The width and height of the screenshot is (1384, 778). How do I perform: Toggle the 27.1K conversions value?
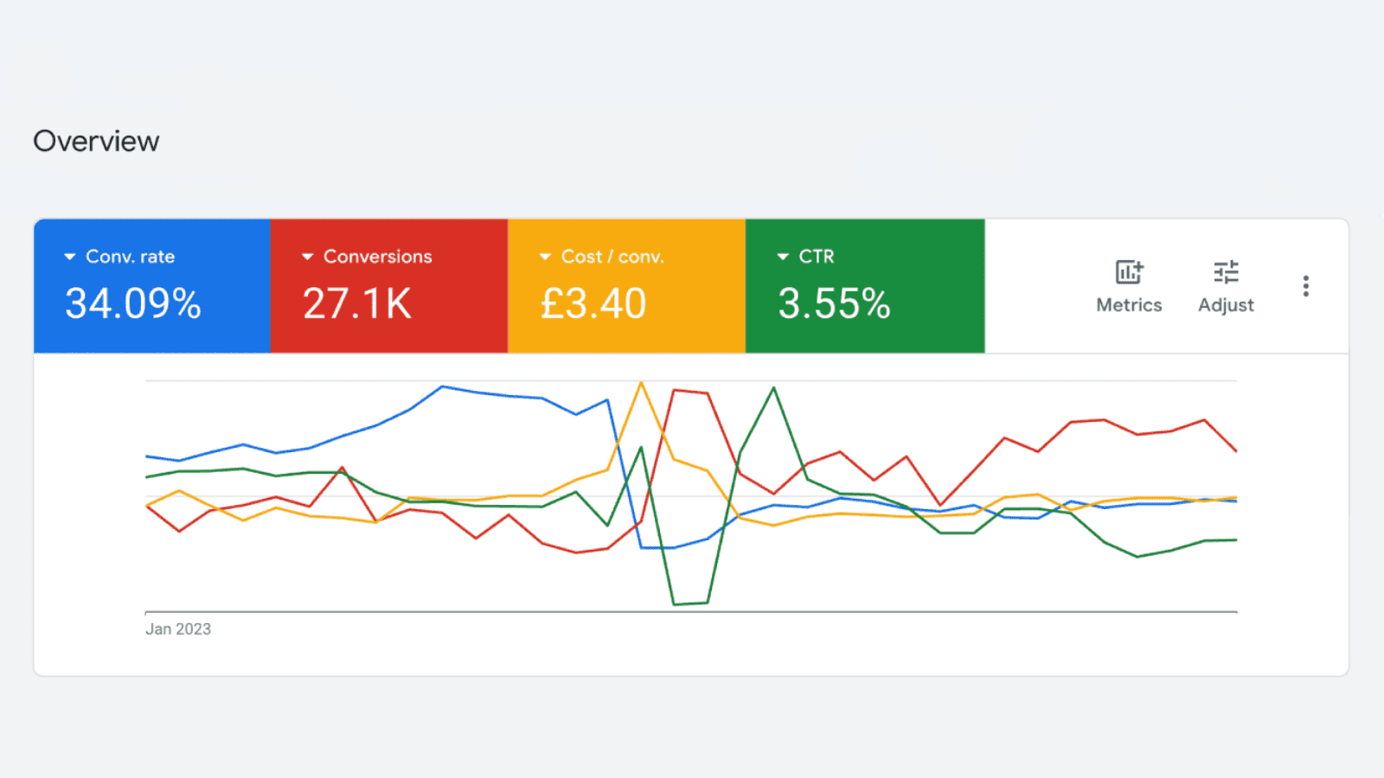point(356,303)
